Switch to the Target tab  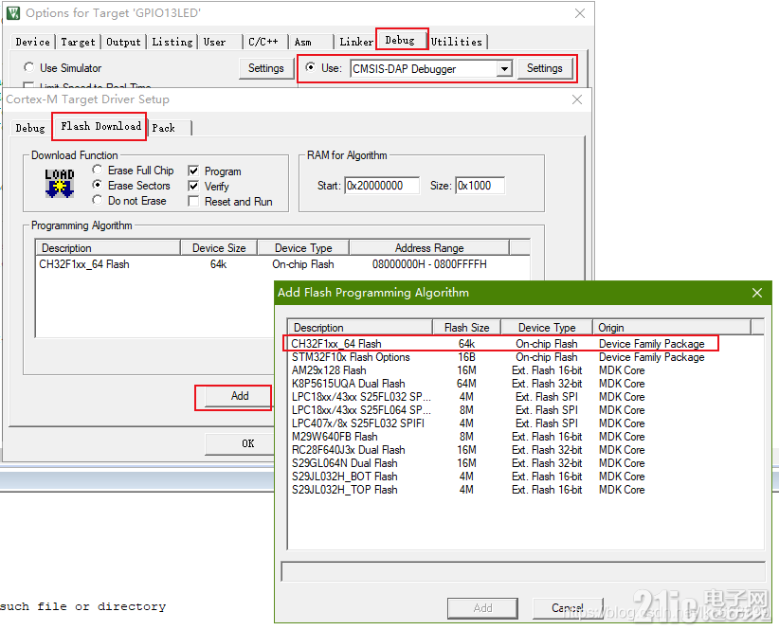[78, 43]
